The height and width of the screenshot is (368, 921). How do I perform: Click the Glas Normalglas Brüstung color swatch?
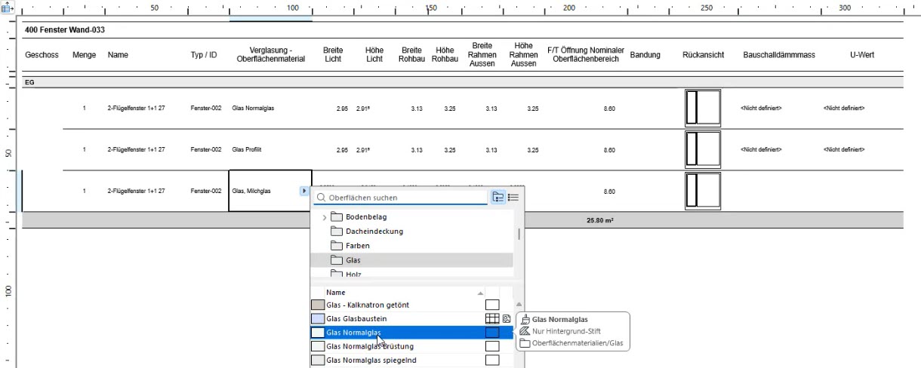(318, 347)
